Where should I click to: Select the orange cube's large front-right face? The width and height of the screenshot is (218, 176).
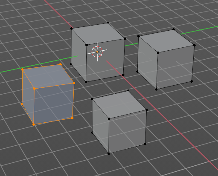54,104
